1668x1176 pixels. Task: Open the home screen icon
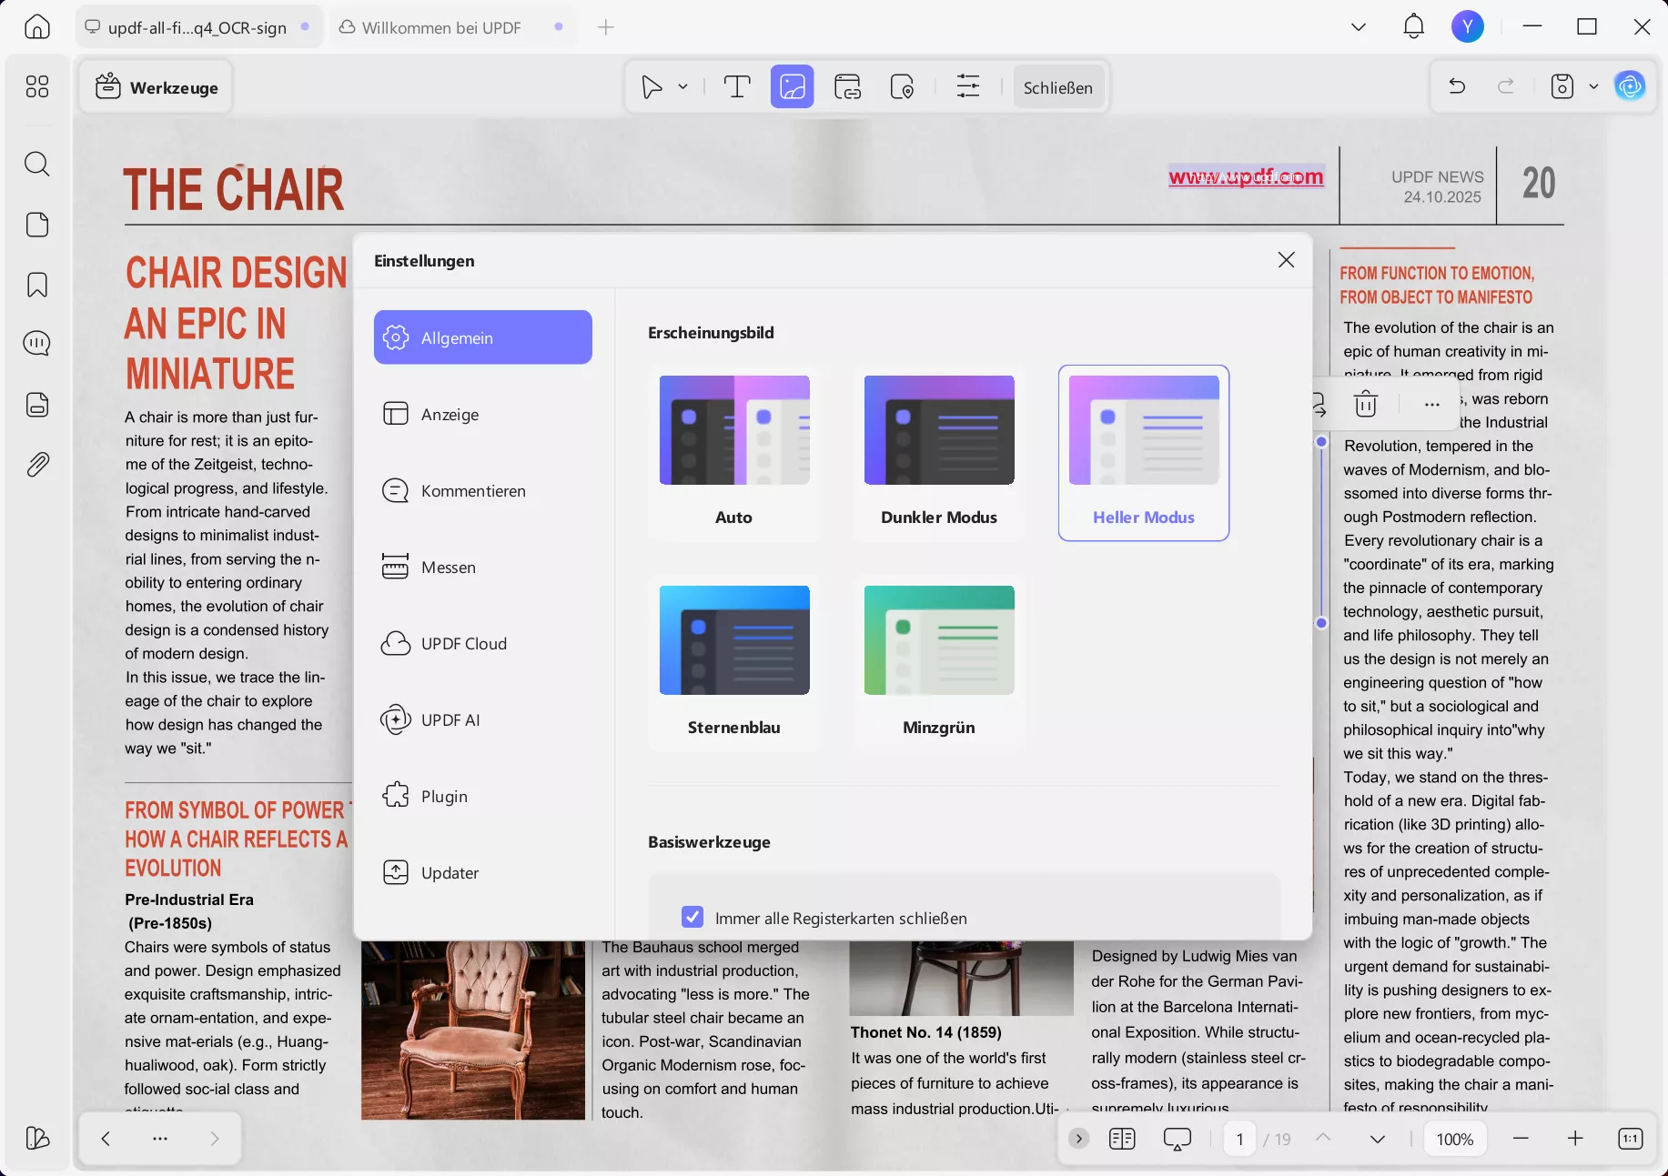pos(37,27)
